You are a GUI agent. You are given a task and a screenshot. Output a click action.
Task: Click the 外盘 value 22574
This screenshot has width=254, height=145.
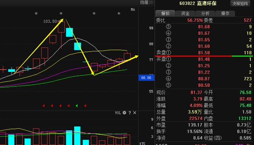coord(196,119)
